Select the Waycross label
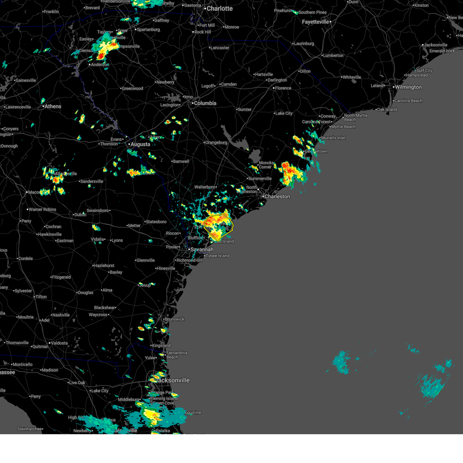The image size is (463, 463). (x=98, y=315)
